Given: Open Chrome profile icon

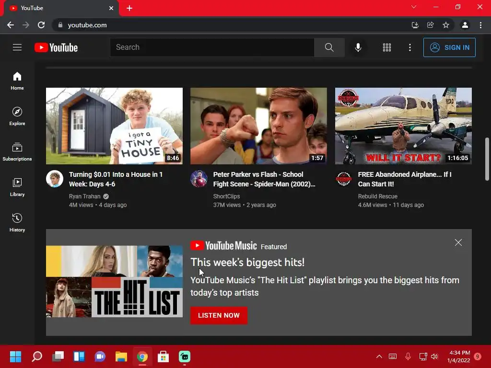Looking at the screenshot, I should (x=465, y=25).
